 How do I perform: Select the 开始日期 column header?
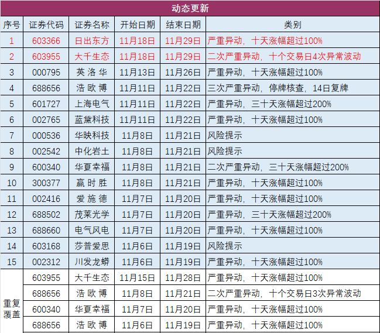point(138,25)
